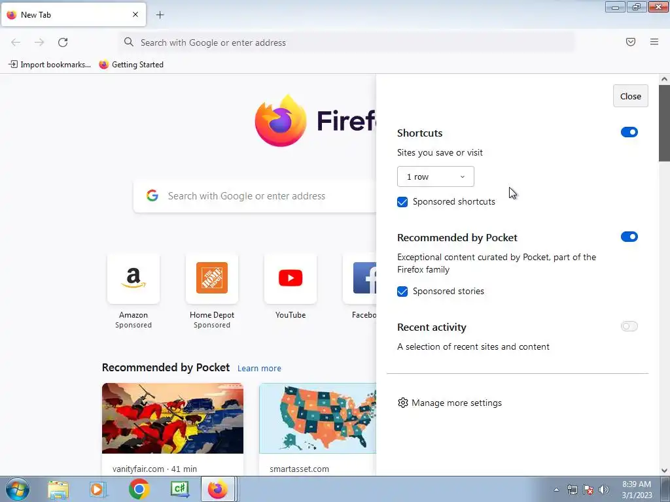Open Windows Media Player from taskbar
670x502 pixels.
[x=98, y=490]
